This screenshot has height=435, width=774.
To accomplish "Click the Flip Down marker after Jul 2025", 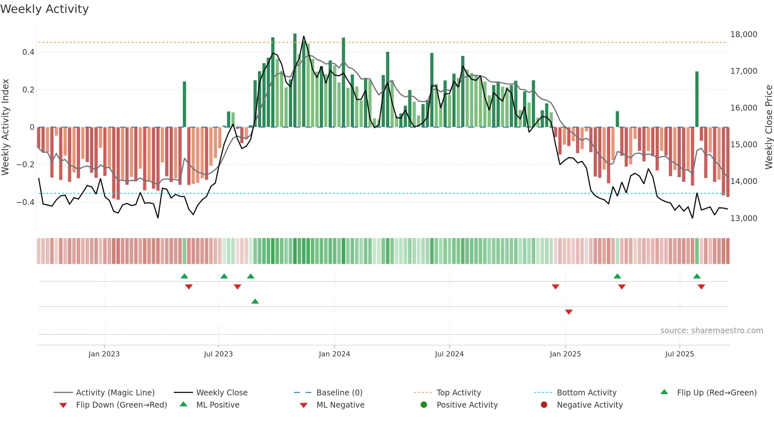I will point(701,287).
